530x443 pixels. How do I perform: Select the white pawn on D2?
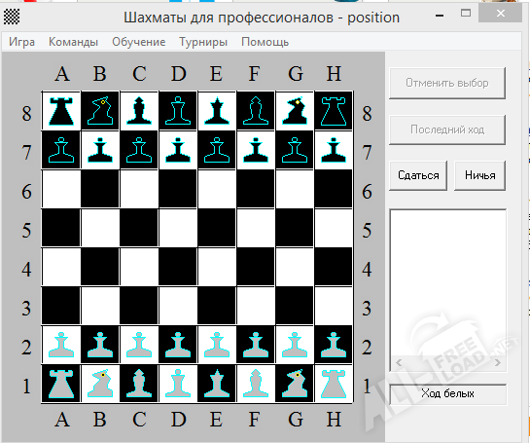coord(178,345)
